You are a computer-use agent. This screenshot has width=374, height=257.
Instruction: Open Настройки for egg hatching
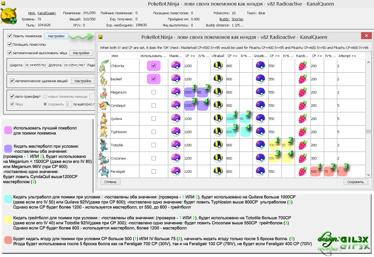81,53
